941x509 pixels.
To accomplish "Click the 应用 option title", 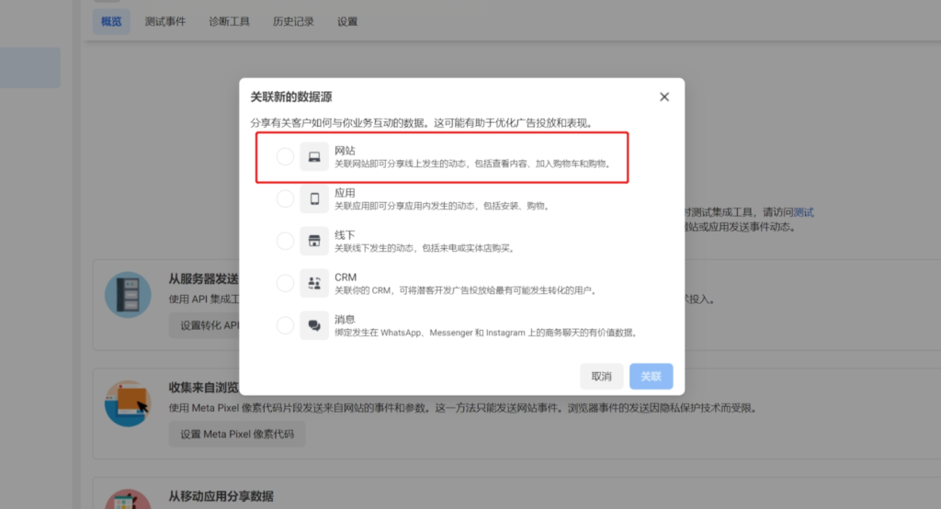I will [345, 193].
